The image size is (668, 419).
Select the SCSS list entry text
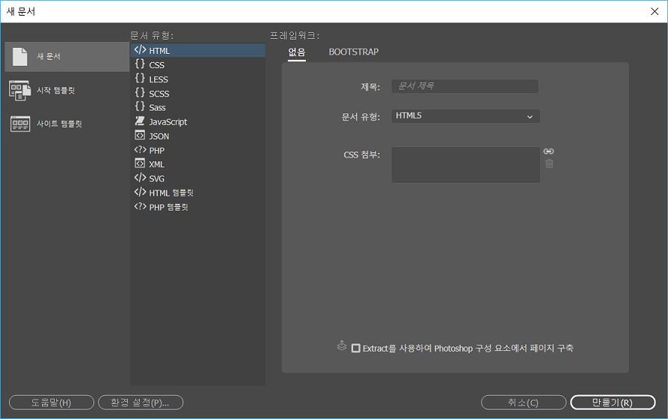pos(159,93)
